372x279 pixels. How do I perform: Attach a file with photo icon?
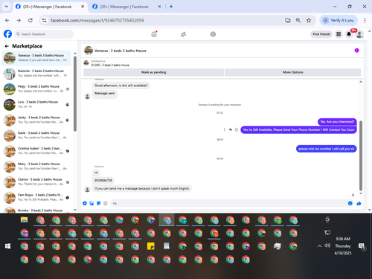pos(92,203)
